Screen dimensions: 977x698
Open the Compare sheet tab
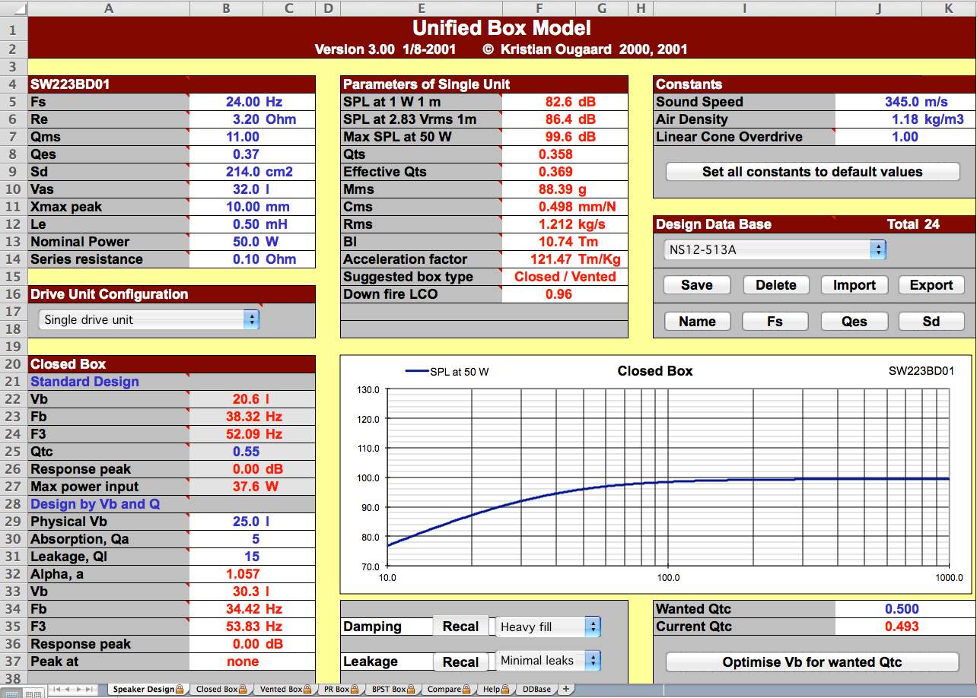tap(448, 690)
